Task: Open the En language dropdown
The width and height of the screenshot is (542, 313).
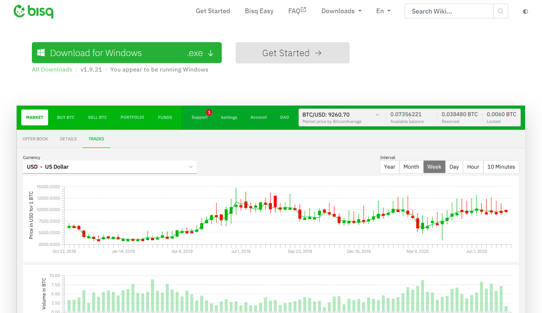Action: pos(383,11)
